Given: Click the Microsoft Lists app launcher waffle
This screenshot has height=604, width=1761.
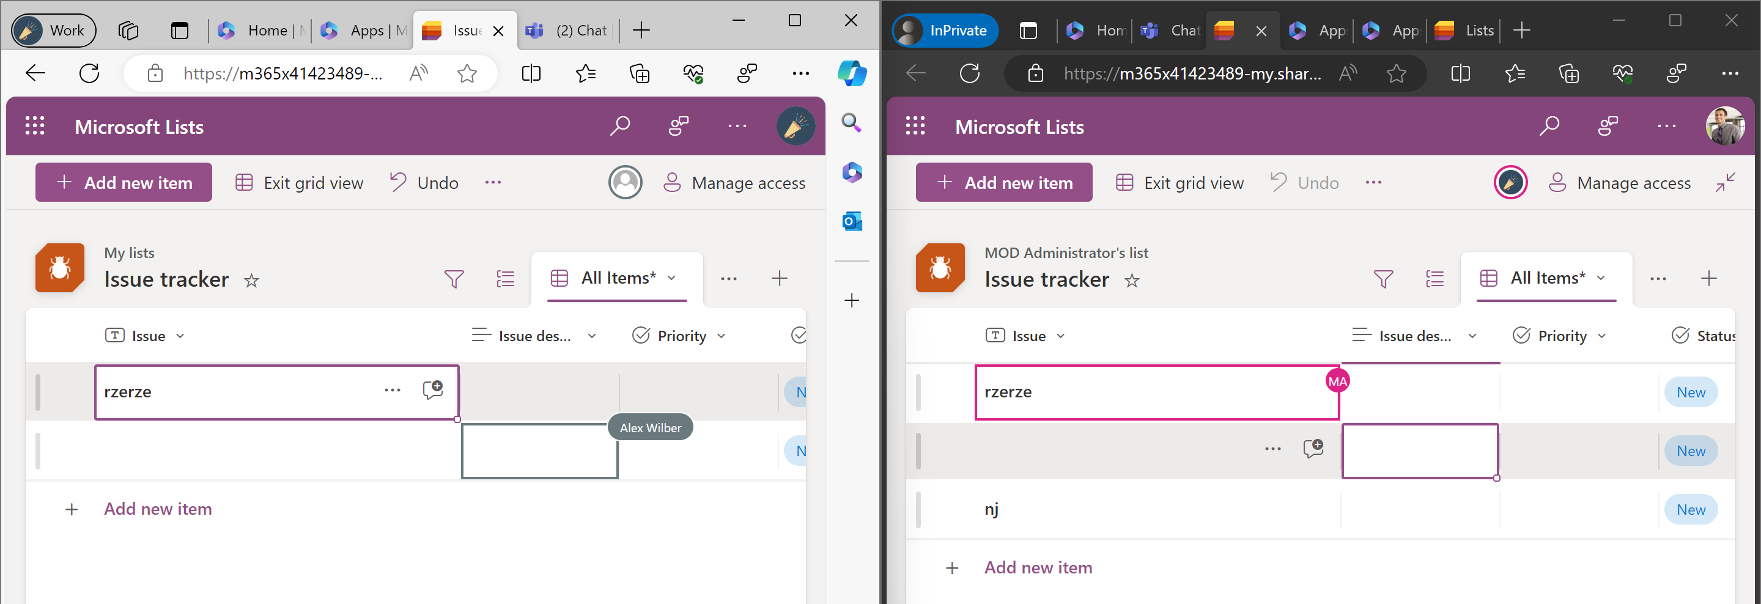Looking at the screenshot, I should pos(34,127).
